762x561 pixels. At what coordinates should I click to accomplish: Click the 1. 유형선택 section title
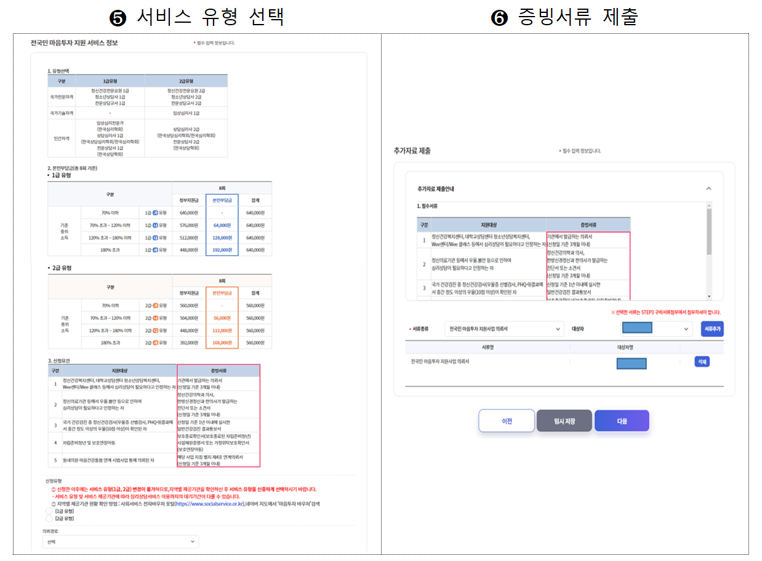tap(58, 71)
